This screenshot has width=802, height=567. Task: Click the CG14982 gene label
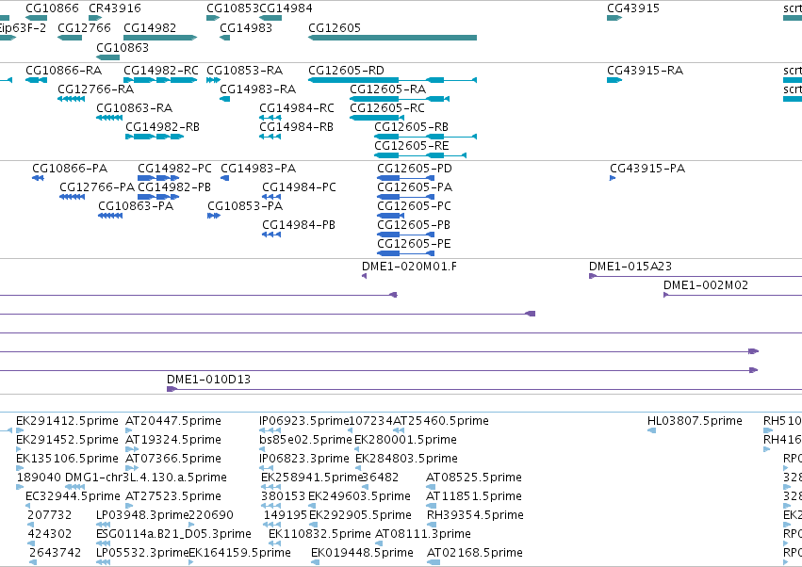[x=150, y=27]
